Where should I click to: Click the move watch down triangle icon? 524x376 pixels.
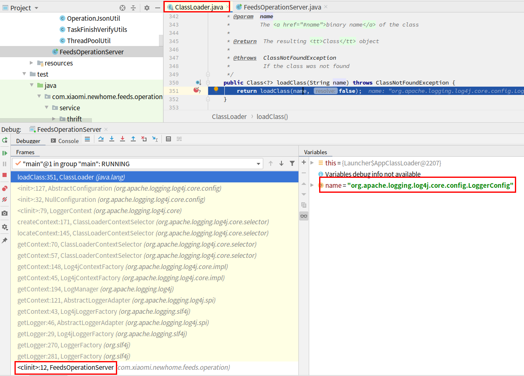pyautogui.click(x=304, y=194)
